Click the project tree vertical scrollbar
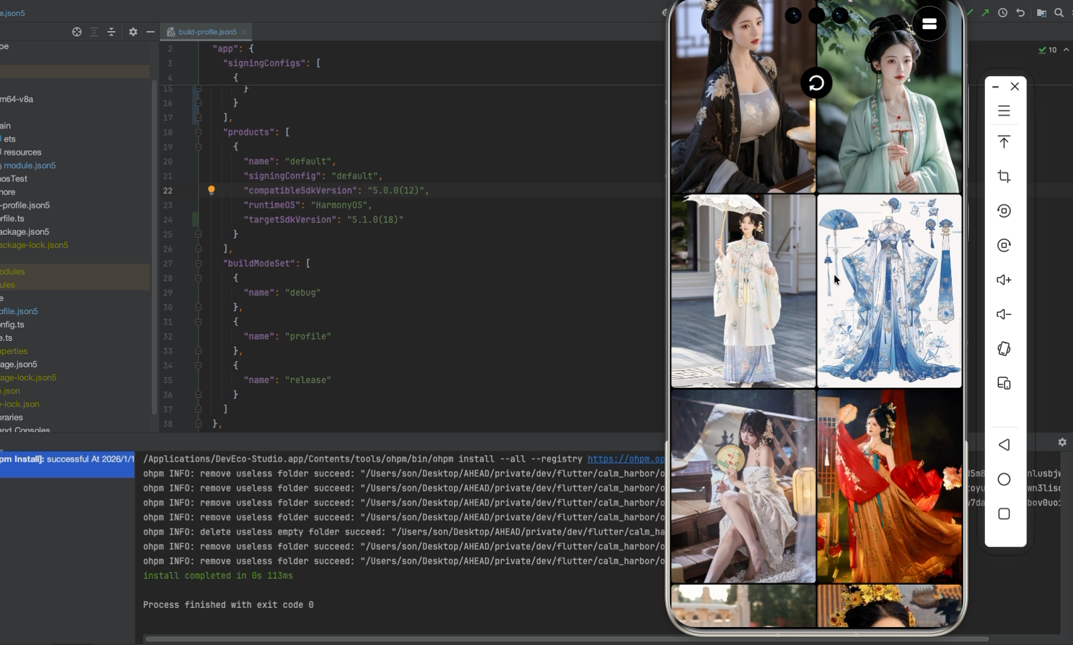 pyautogui.click(x=154, y=248)
